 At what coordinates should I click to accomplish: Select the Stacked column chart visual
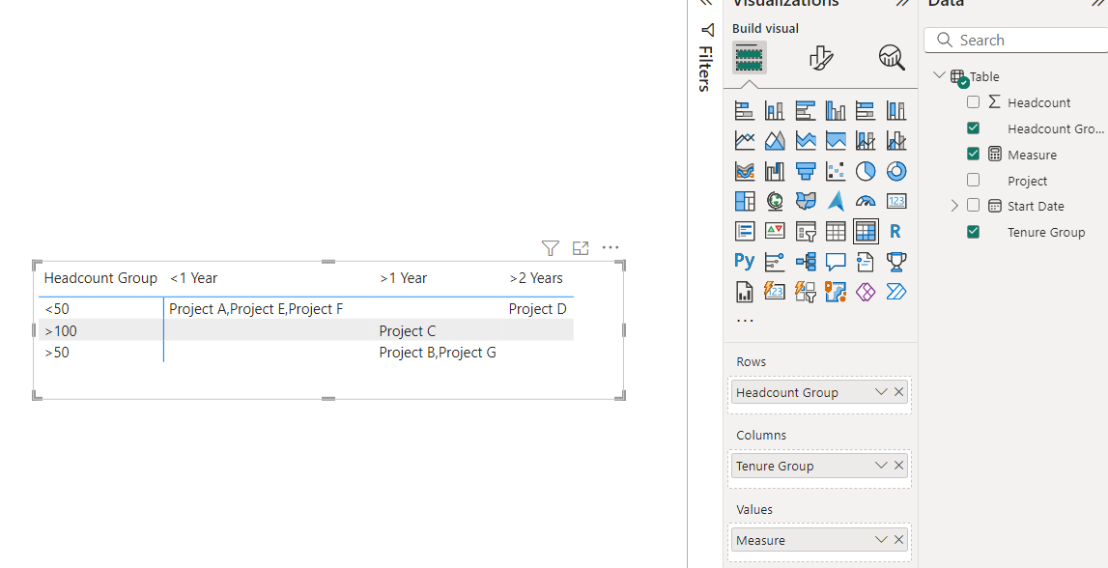coord(775,111)
